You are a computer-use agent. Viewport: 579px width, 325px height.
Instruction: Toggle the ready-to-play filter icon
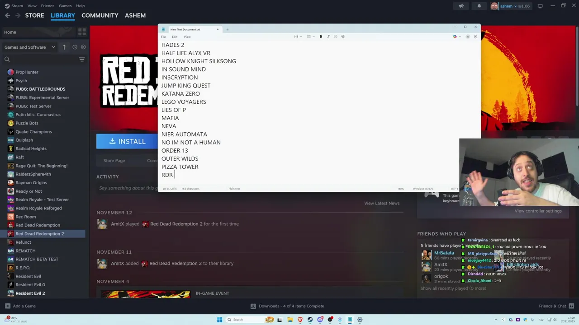[83, 47]
